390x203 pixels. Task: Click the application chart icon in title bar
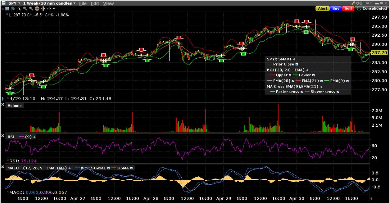click(3, 3)
